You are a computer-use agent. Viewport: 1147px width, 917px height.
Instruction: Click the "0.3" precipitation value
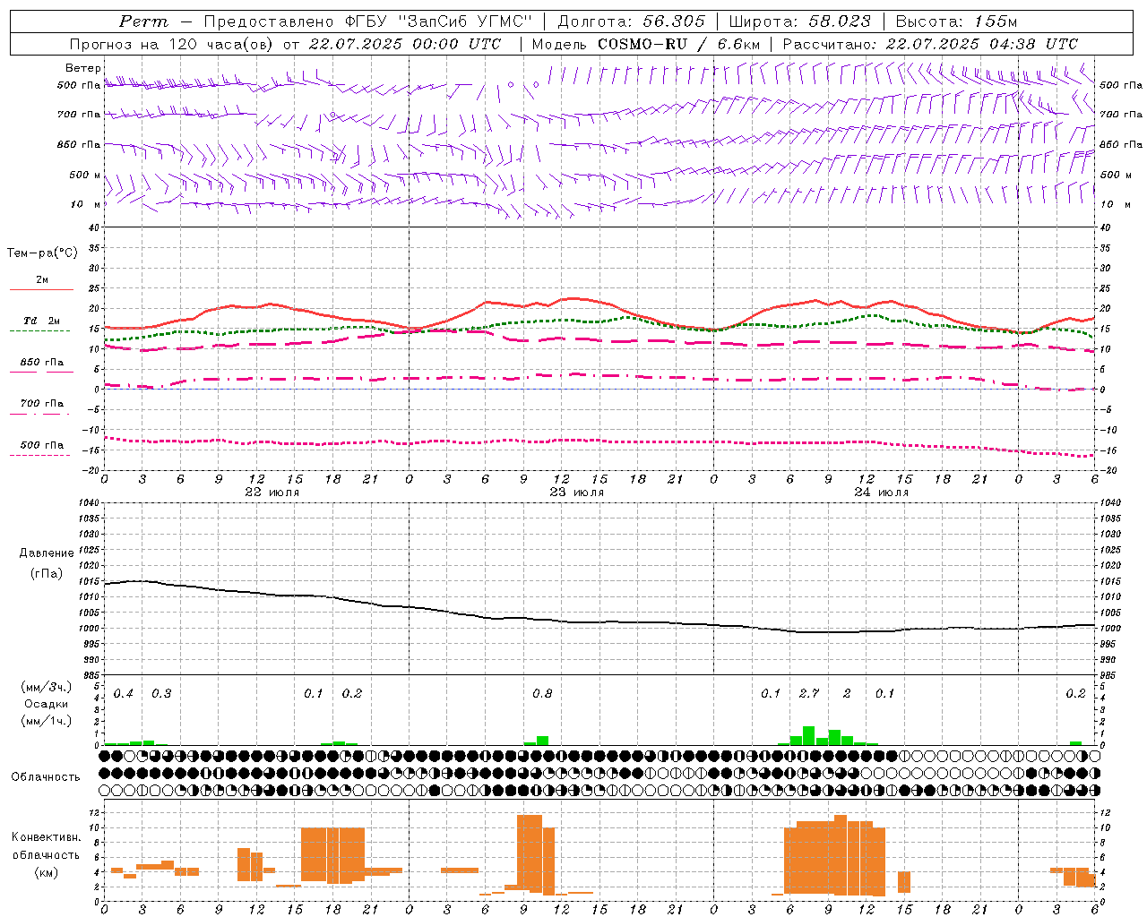(161, 693)
